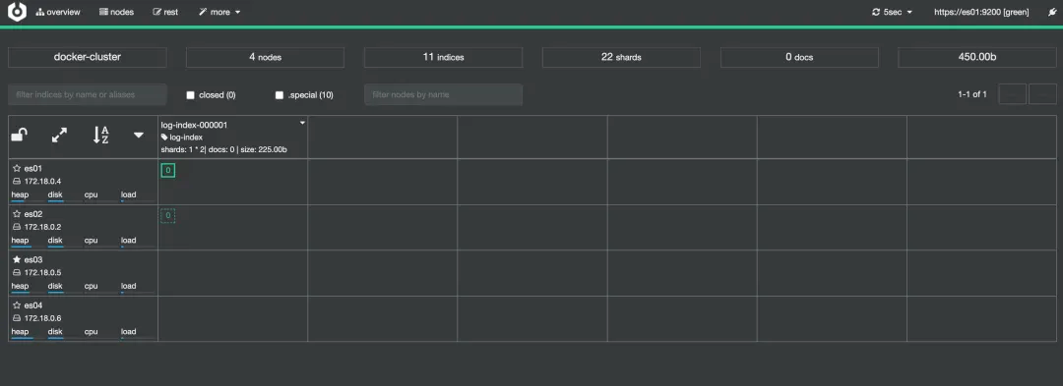Toggle the .special (10) checkbox

point(280,95)
